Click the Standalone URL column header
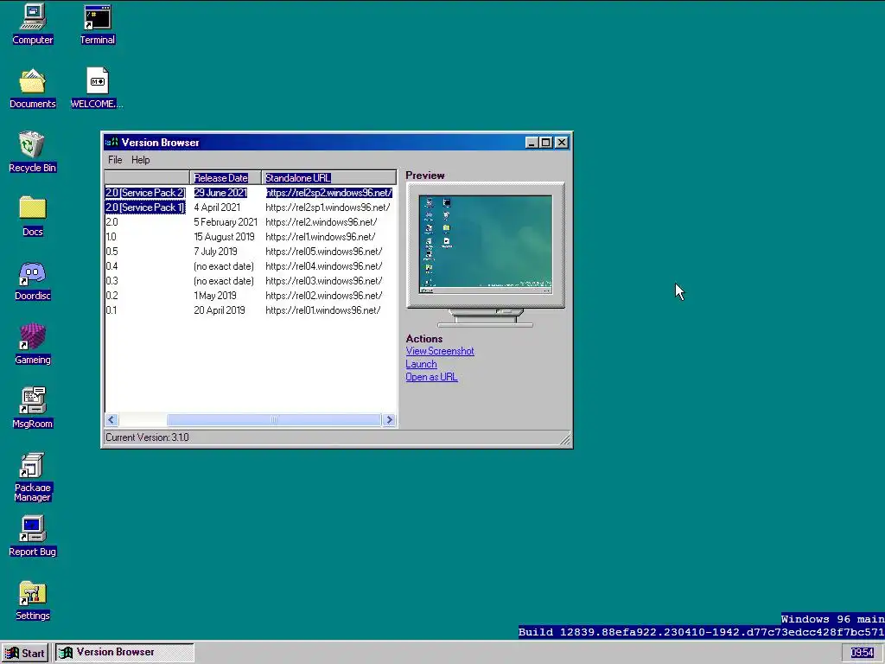The height and width of the screenshot is (664, 885). coord(329,178)
